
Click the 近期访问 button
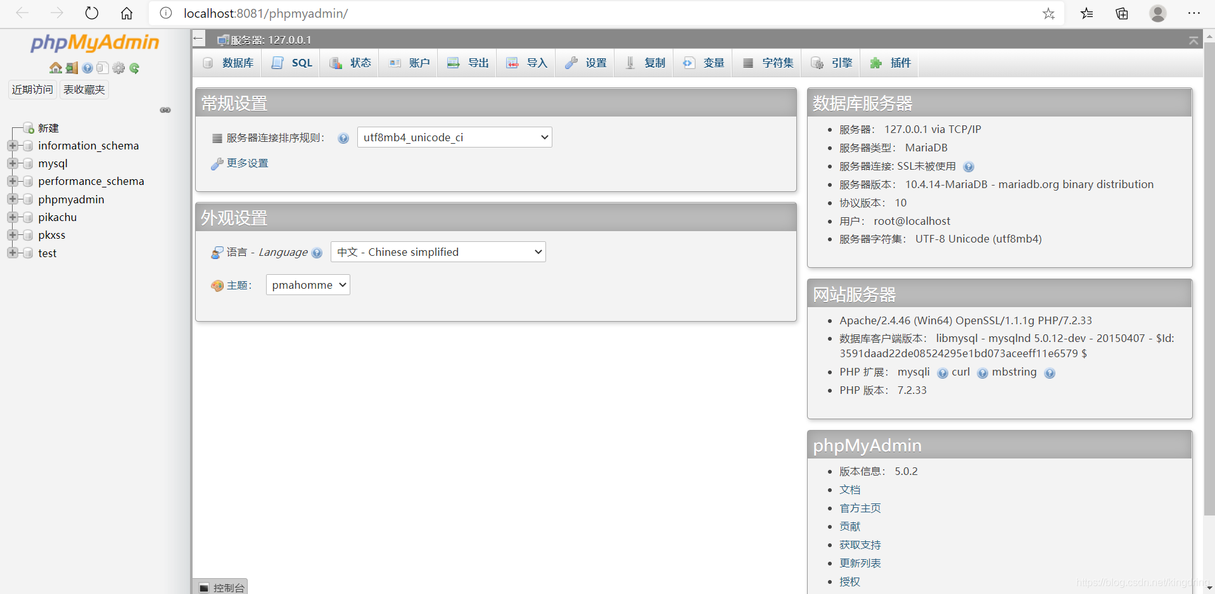32,90
